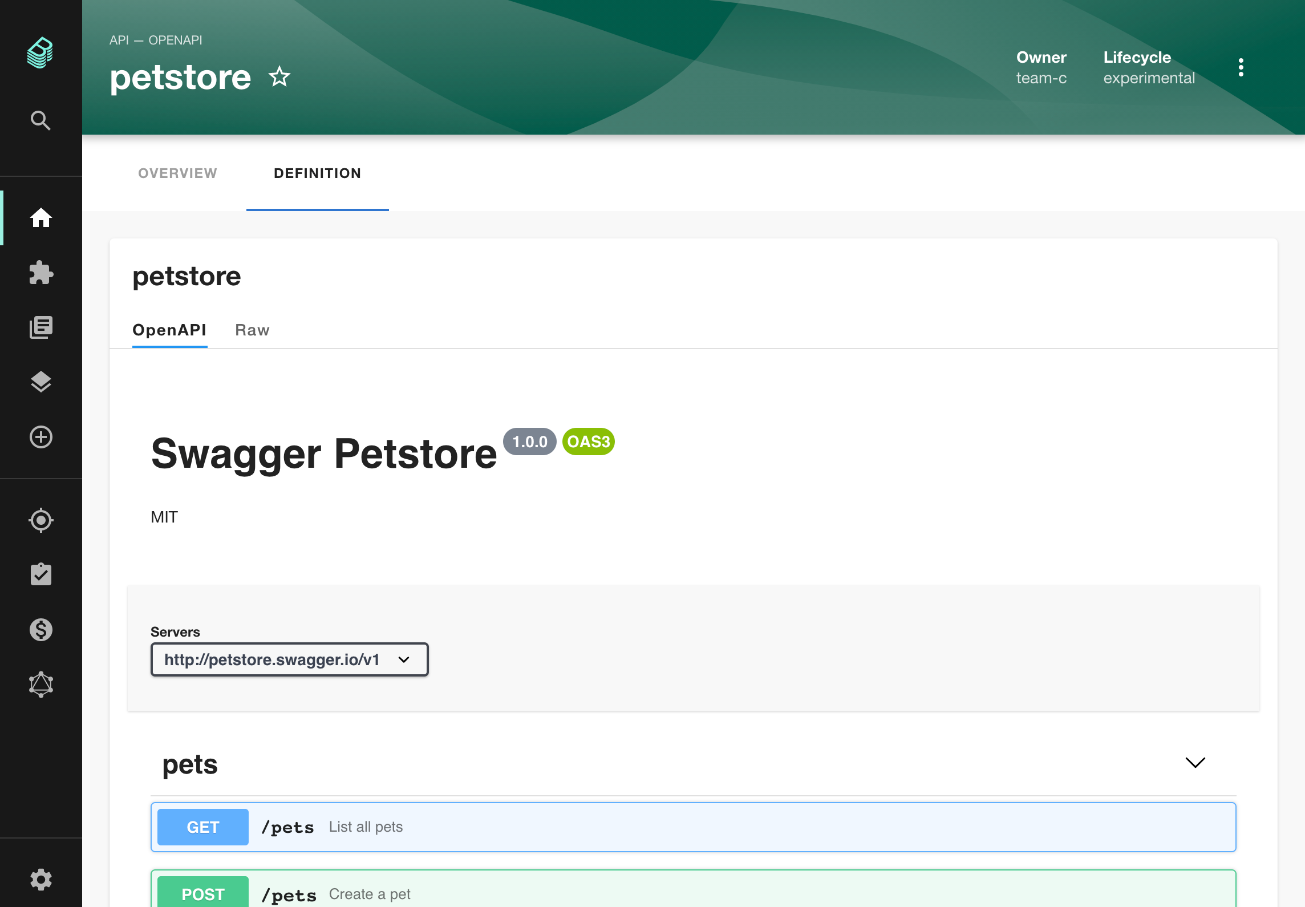The image size is (1305, 907).
Task: Open Tech Radar target icon
Action: 41,520
